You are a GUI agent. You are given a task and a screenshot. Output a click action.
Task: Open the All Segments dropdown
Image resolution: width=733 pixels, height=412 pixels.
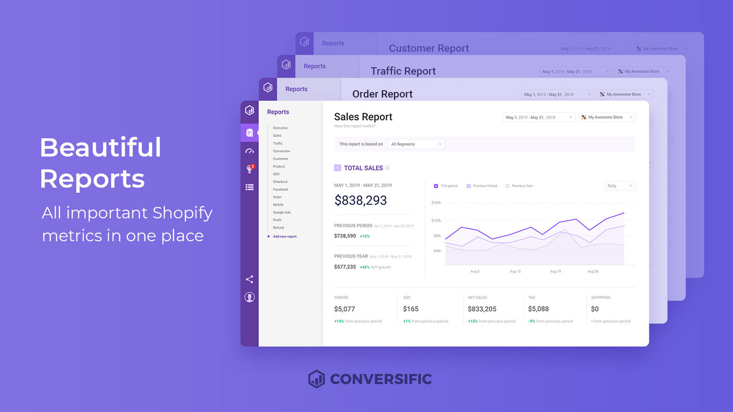pyautogui.click(x=416, y=144)
